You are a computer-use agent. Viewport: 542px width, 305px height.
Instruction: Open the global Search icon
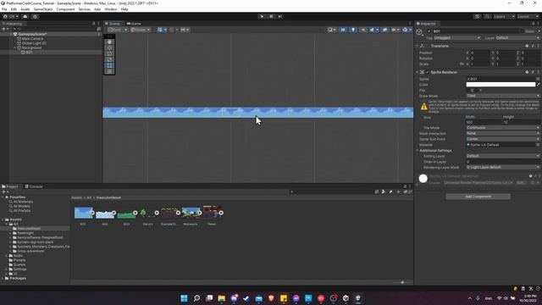click(487, 17)
